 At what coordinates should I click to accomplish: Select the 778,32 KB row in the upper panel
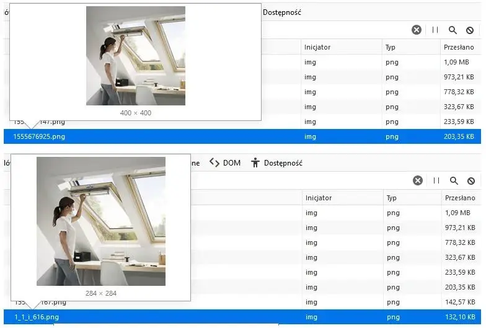coord(371,92)
